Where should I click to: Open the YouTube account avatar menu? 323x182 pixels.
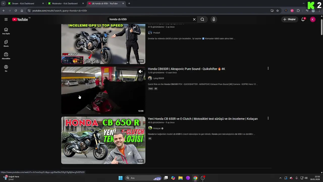click(313, 19)
